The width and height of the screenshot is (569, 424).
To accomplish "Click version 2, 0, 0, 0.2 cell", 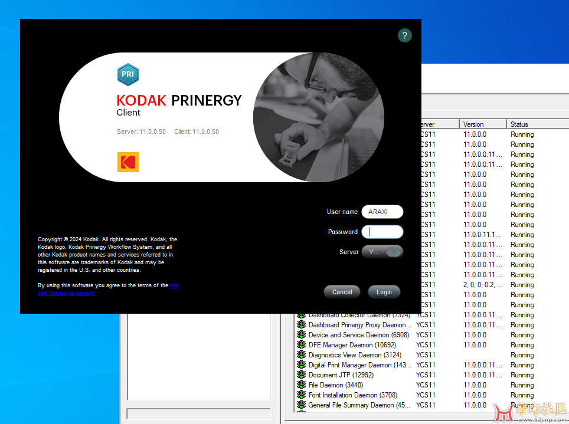I will [483, 285].
